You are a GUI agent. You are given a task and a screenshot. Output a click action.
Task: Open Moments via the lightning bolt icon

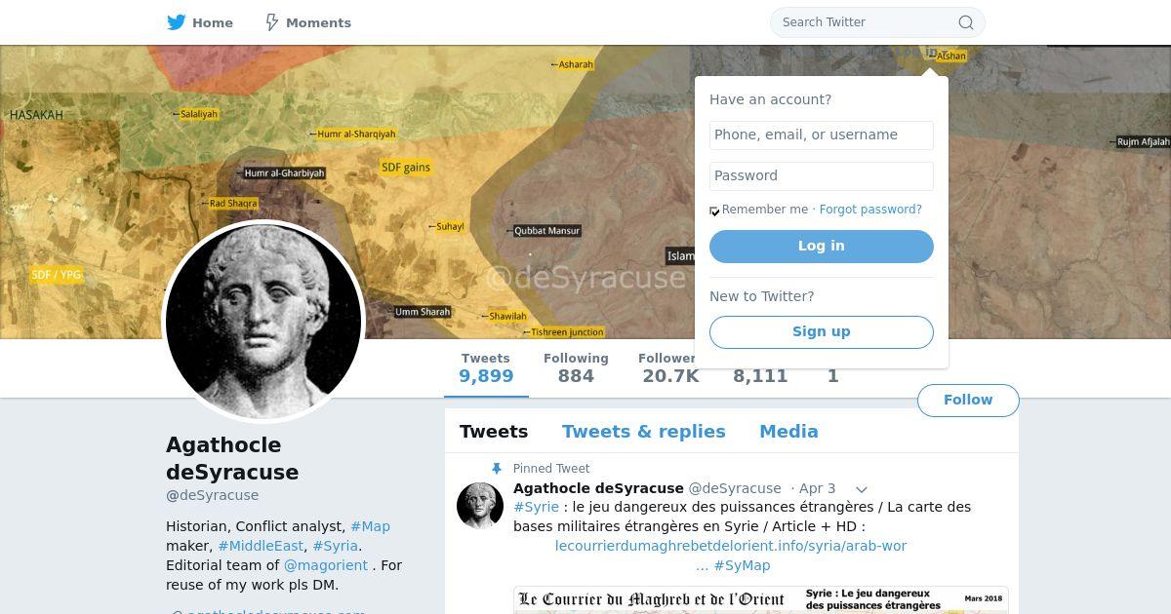[272, 22]
